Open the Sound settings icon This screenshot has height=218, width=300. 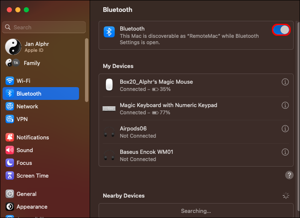point(10,150)
